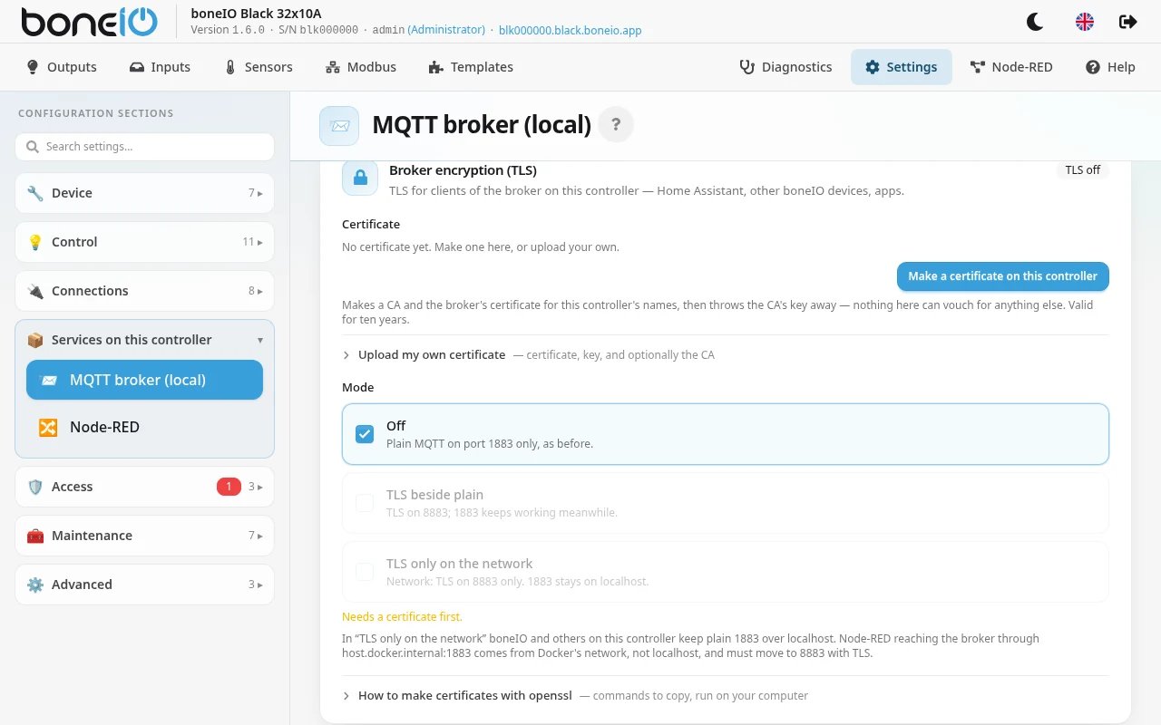The width and height of the screenshot is (1161, 725).
Task: Click the magnifier icon in search box
Action: point(33,147)
